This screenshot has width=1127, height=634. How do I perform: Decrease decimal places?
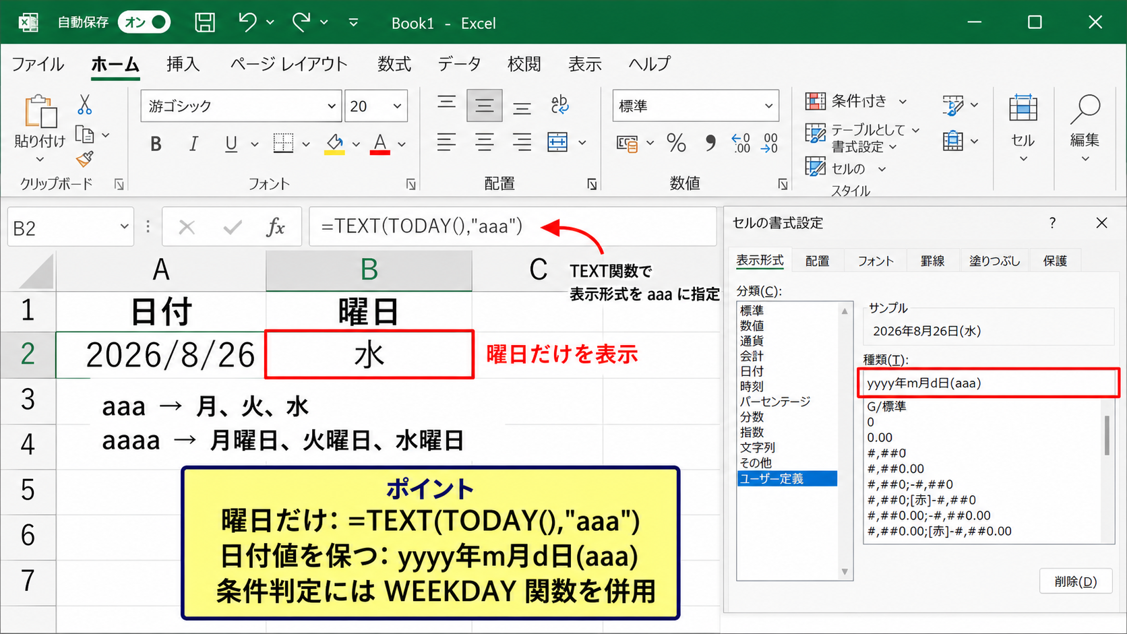(770, 143)
